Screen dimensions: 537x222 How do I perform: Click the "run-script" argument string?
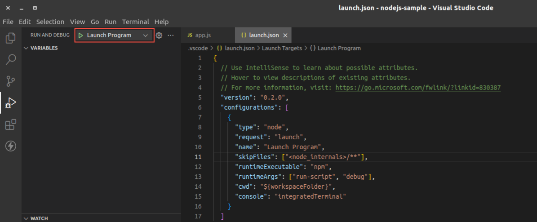pos(315,177)
